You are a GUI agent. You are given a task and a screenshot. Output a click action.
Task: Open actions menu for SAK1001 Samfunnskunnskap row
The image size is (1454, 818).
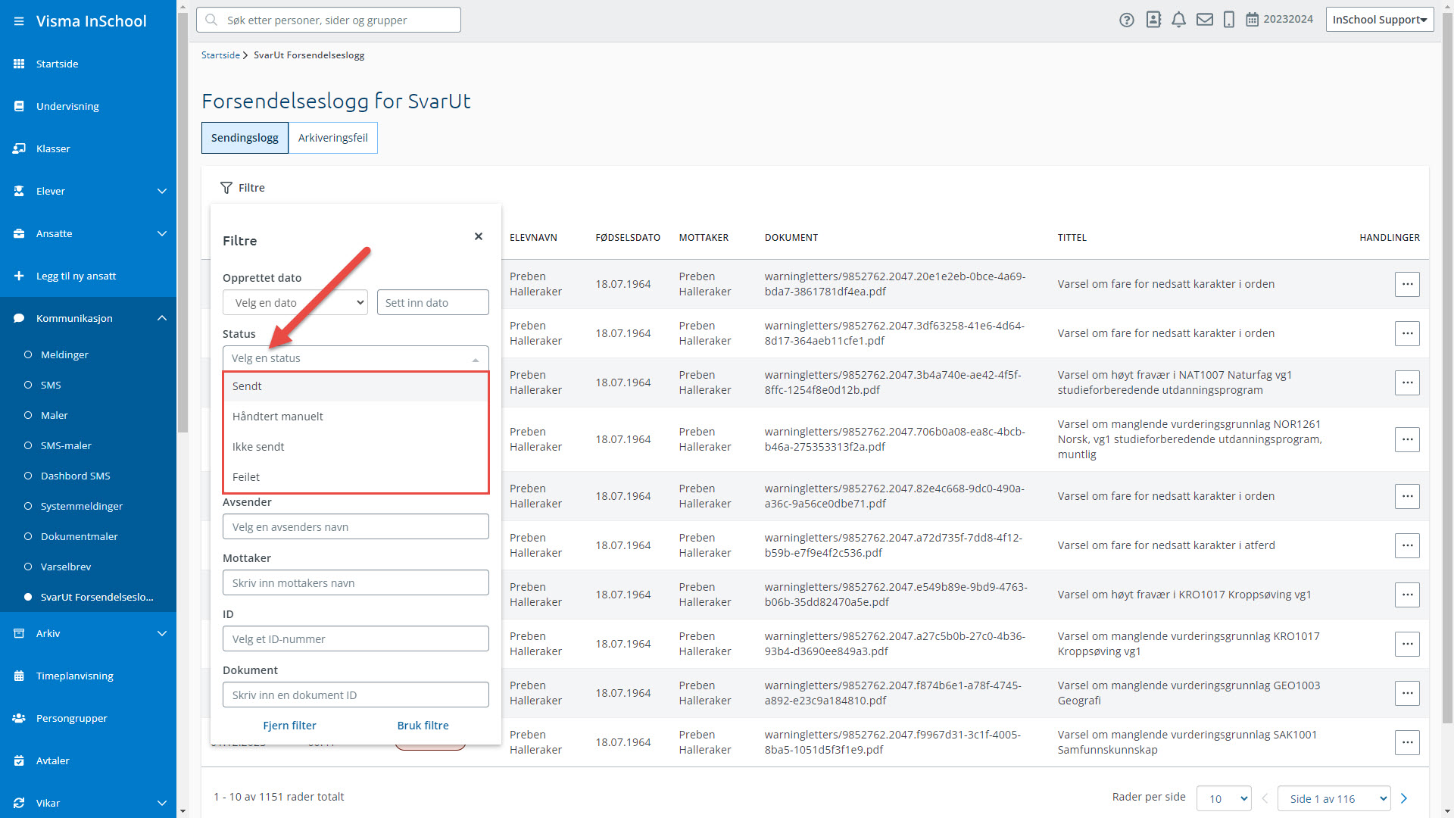click(x=1407, y=742)
